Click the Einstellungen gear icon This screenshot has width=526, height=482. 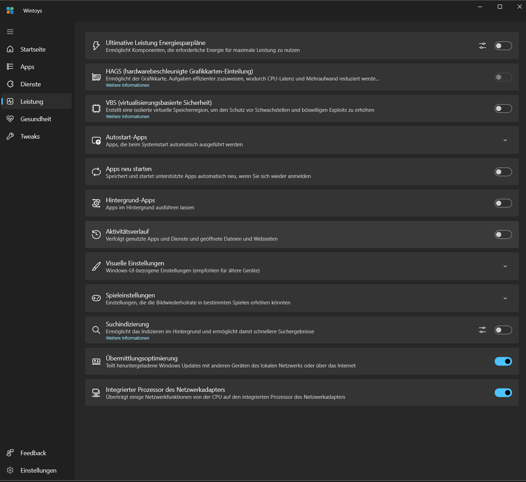pos(10,470)
